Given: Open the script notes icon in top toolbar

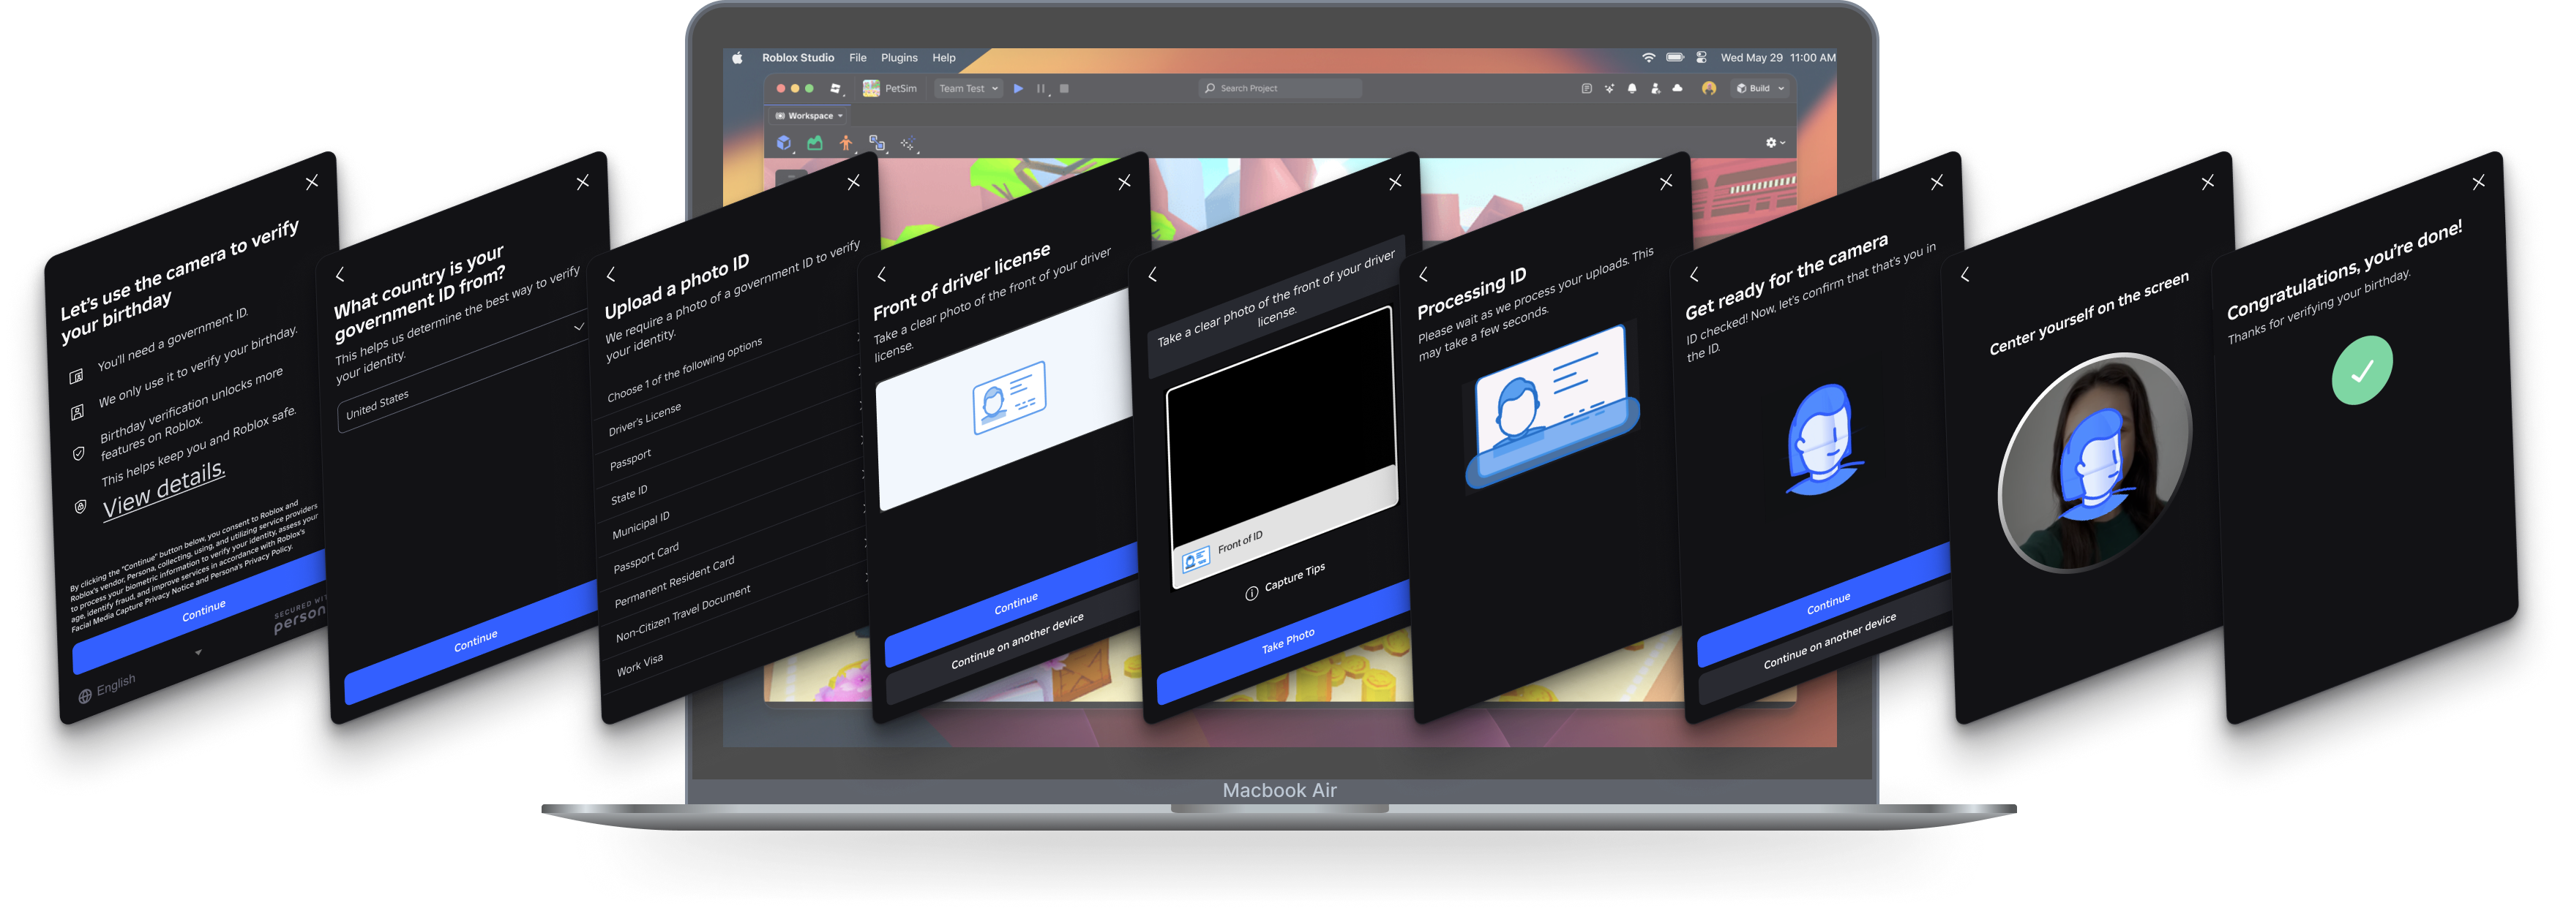Looking at the screenshot, I should click(x=1586, y=88).
